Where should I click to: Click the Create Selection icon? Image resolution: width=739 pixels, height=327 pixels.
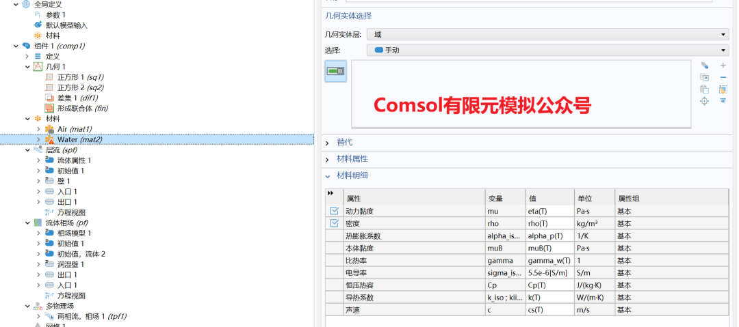(705, 66)
